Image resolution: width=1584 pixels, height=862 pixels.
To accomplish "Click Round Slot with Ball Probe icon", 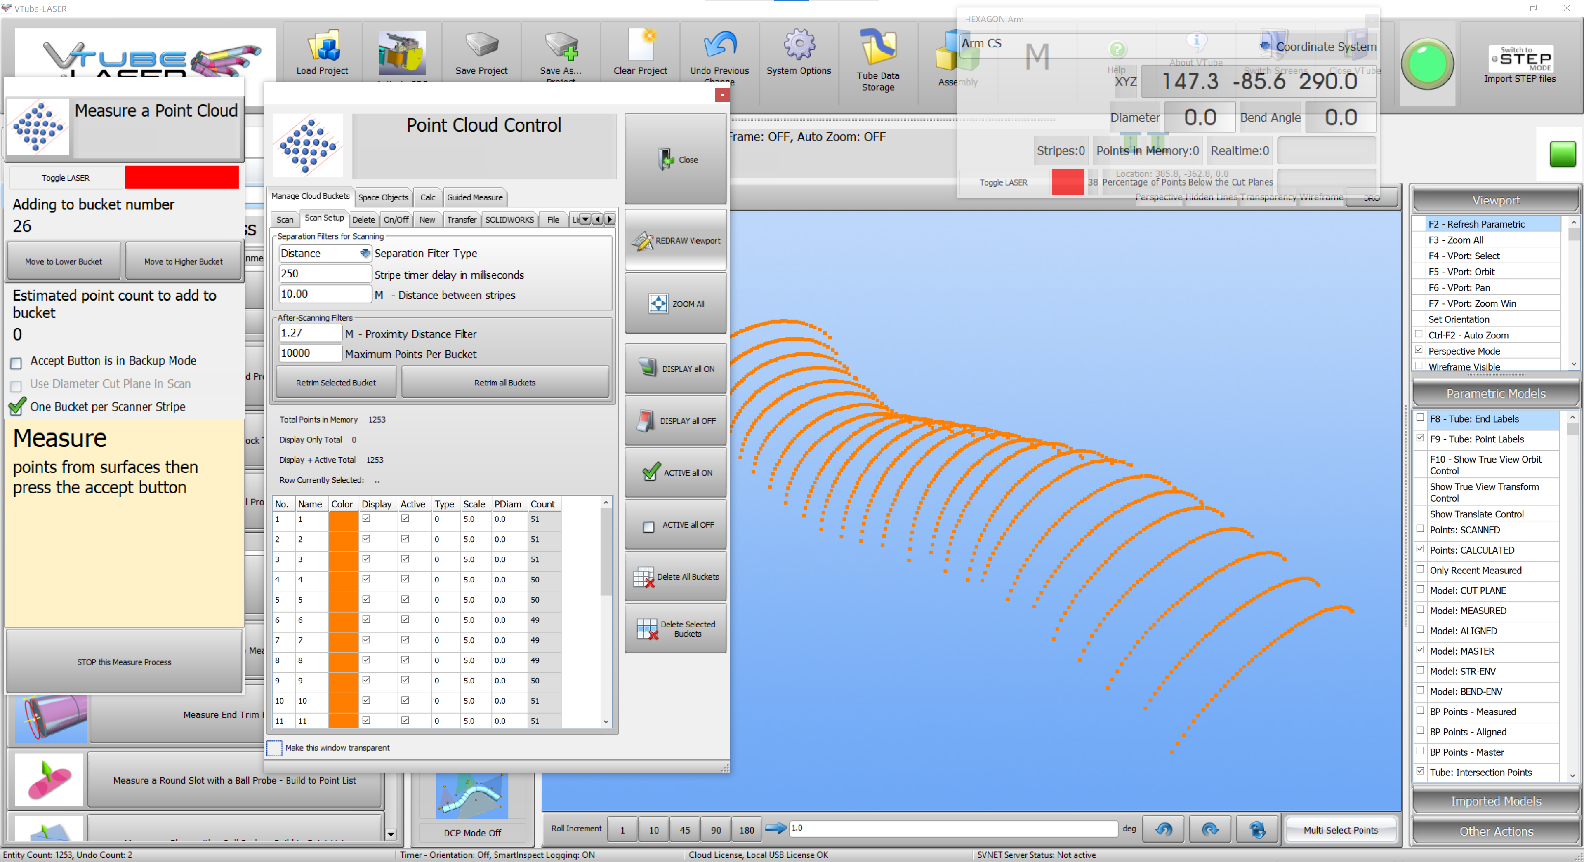I will pyautogui.click(x=49, y=780).
